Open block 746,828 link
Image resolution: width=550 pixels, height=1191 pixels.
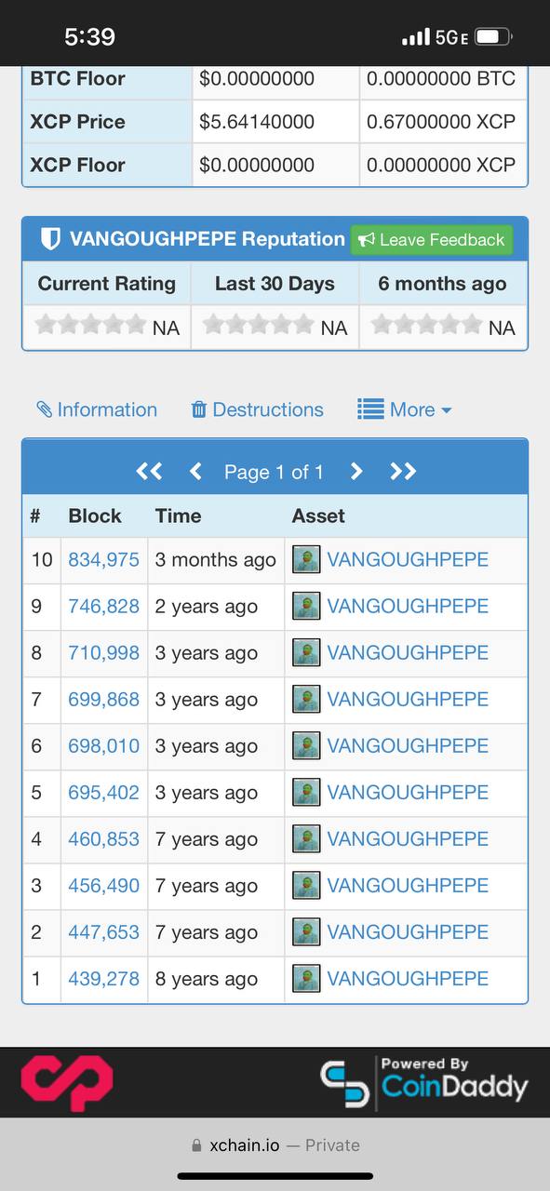103,606
